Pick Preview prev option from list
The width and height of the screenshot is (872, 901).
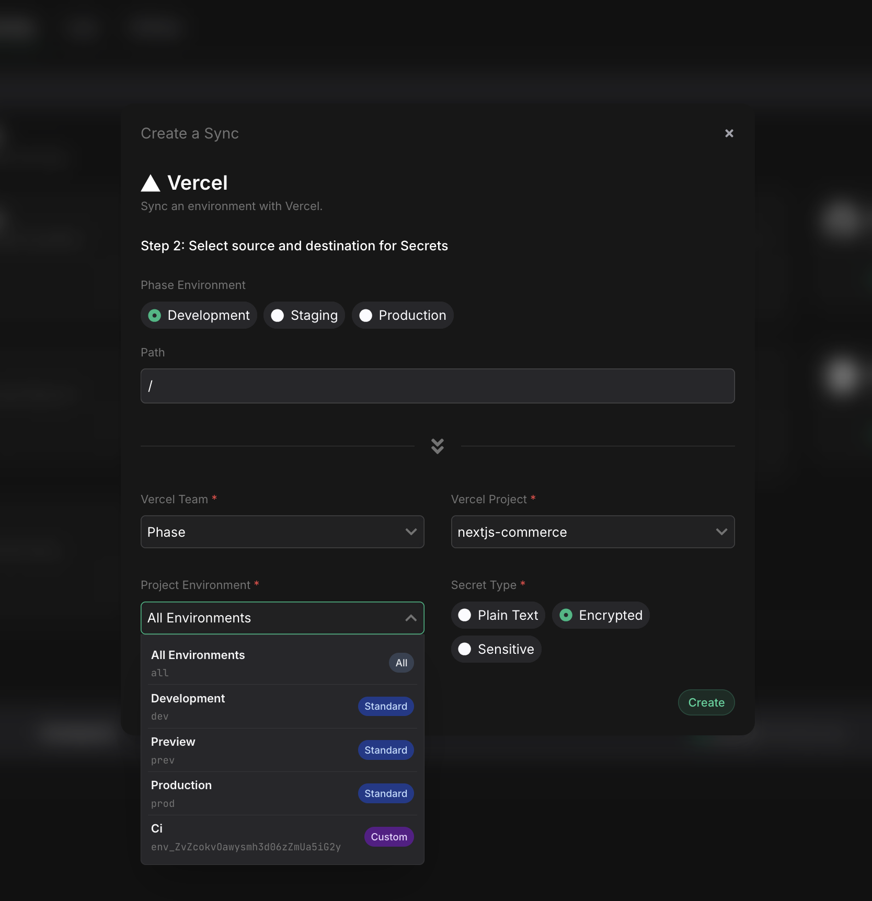pyautogui.click(x=282, y=750)
